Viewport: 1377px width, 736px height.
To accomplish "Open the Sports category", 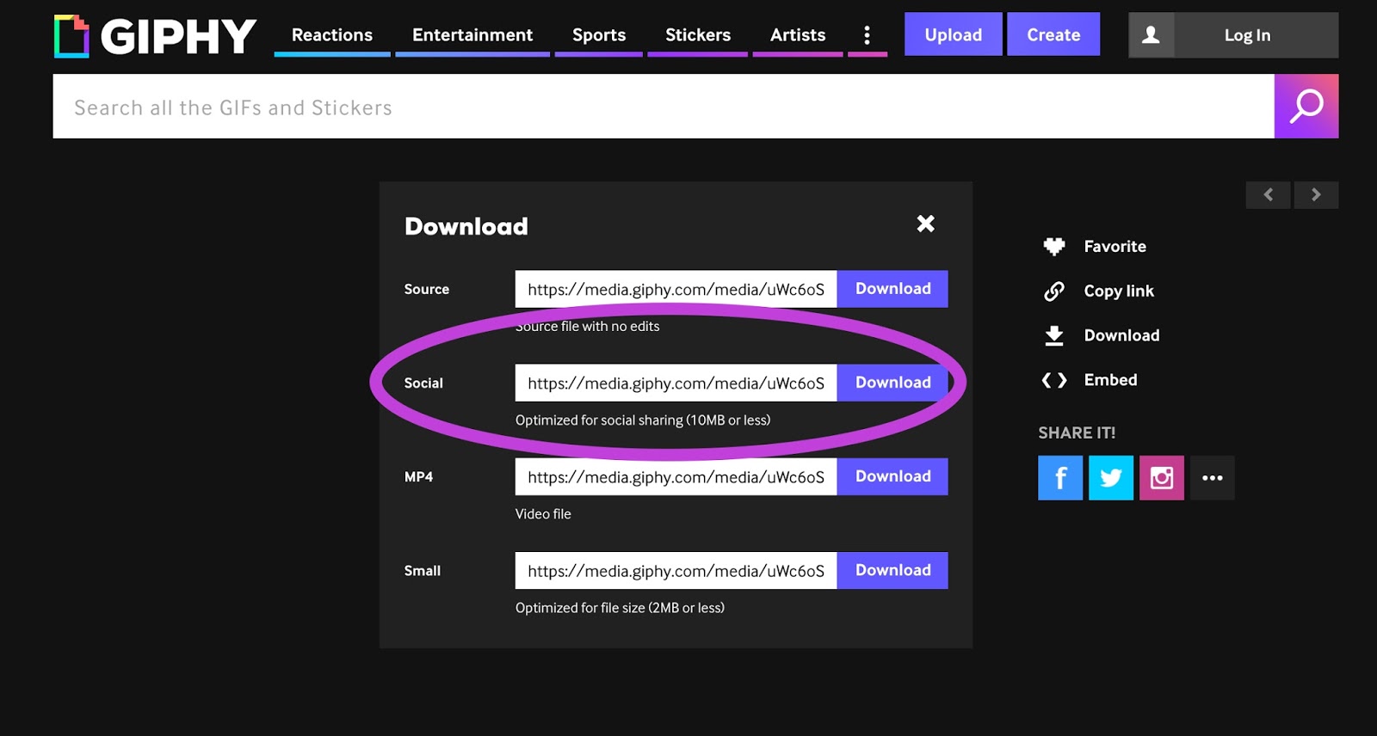I will coord(599,35).
